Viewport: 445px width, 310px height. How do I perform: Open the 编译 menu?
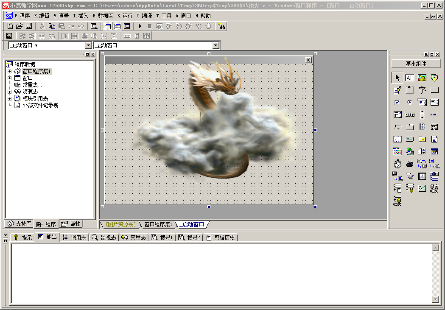(x=144, y=16)
